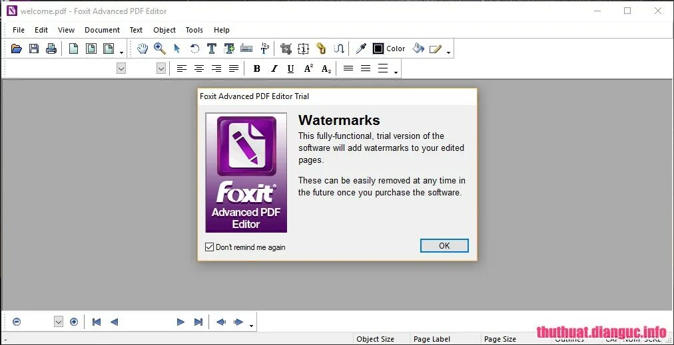Open the Help menu

(x=221, y=30)
